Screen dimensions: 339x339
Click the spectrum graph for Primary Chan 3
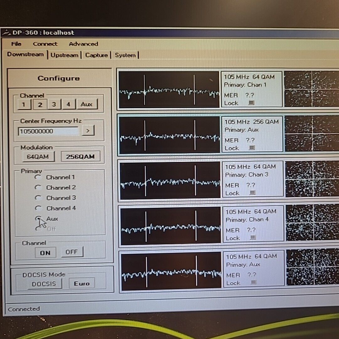pyautogui.click(x=170, y=180)
